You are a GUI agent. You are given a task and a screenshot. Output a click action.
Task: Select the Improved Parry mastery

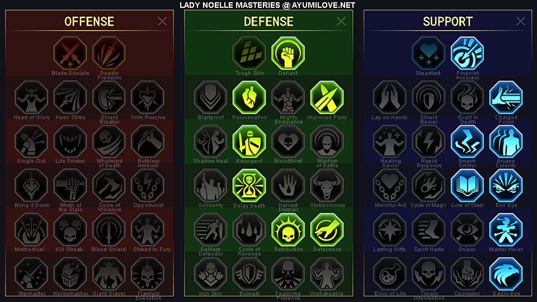pyautogui.click(x=327, y=97)
